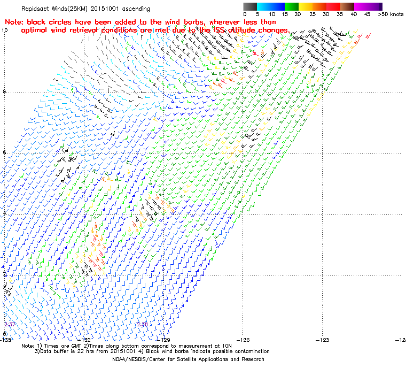This screenshot has height=368, width=406.
Task: Click the latitude axis label '8'
Action: [x=4, y=91]
